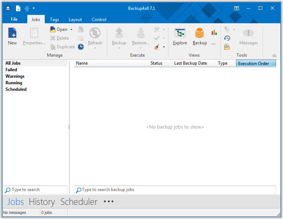Focus the left Type to search field
The image size is (283, 219).
click(36, 190)
